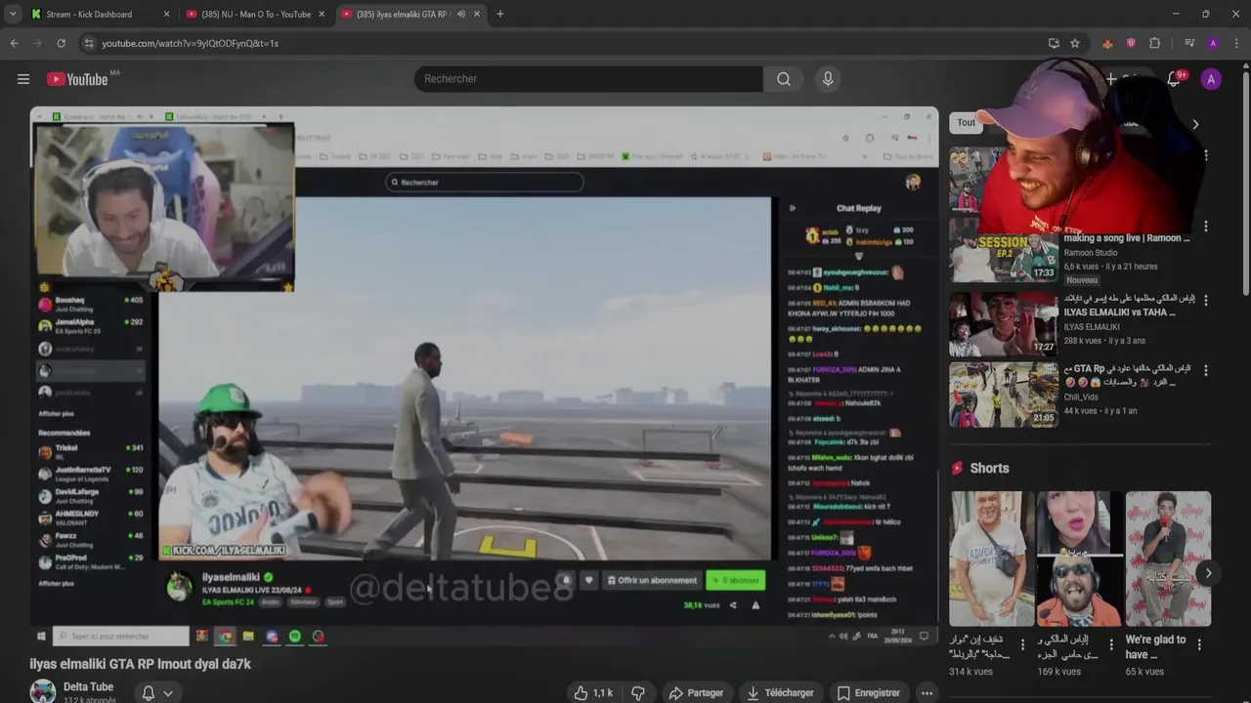Viewport: 1251px width, 703px height.
Task: View site information icon in address bar
Action: pyautogui.click(x=89, y=43)
